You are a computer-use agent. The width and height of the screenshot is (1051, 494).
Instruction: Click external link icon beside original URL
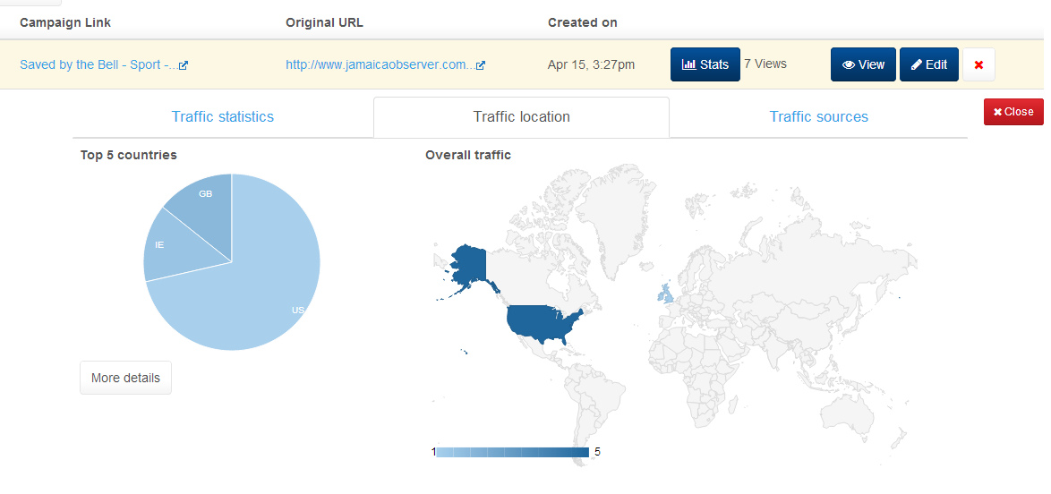click(481, 65)
